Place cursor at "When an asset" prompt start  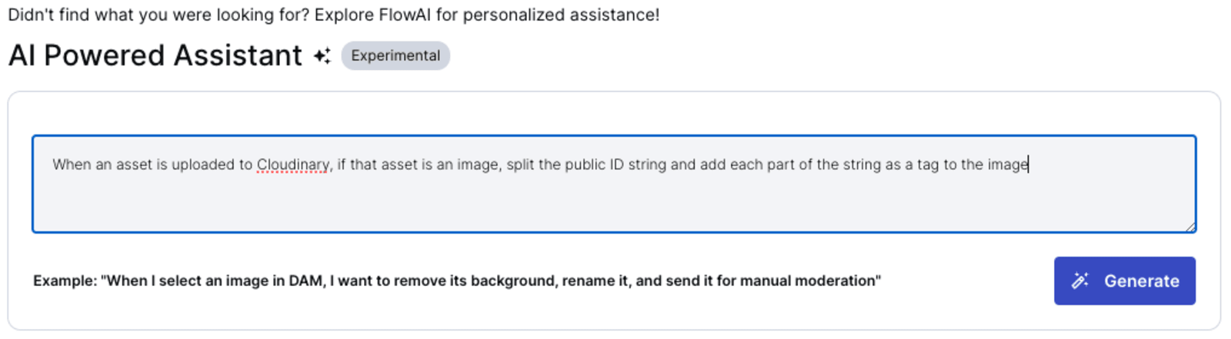53,165
